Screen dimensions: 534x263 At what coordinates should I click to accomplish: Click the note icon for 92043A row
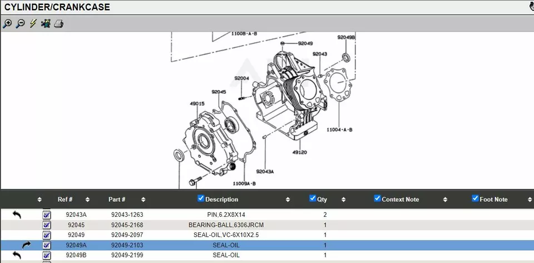(x=47, y=215)
